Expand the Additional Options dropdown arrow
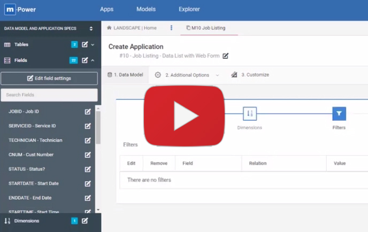This screenshot has height=232, width=368. (x=217, y=75)
